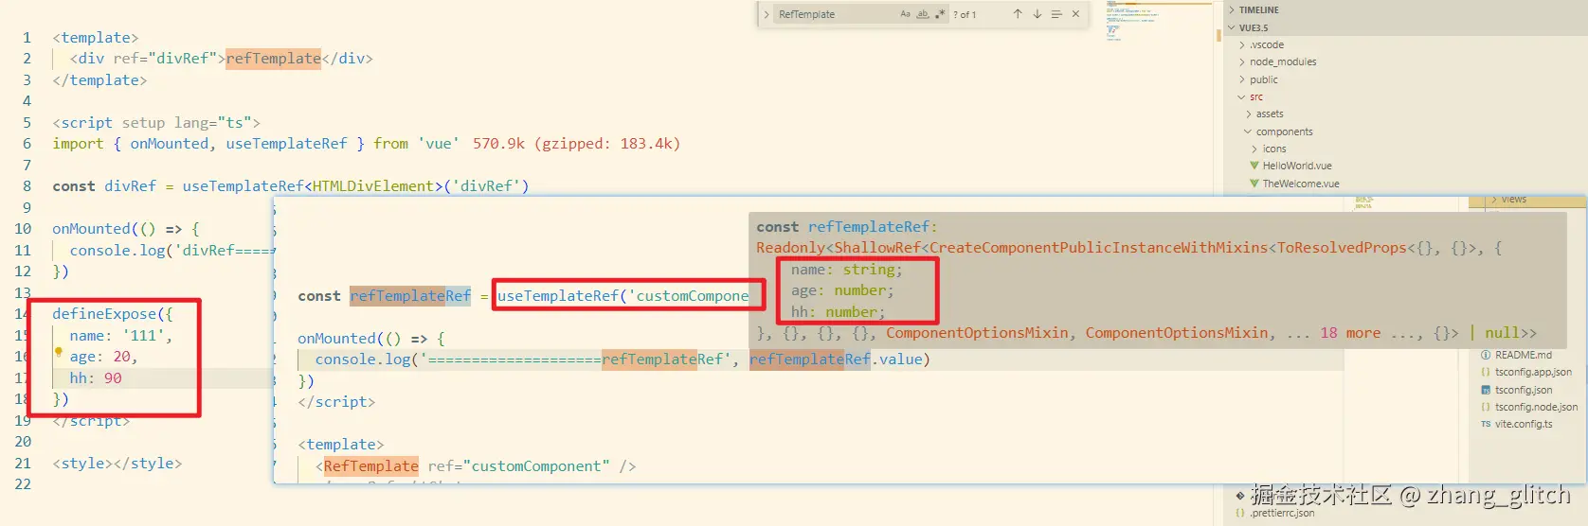Select README.md file name
The image size is (1588, 526).
pyautogui.click(x=1524, y=355)
